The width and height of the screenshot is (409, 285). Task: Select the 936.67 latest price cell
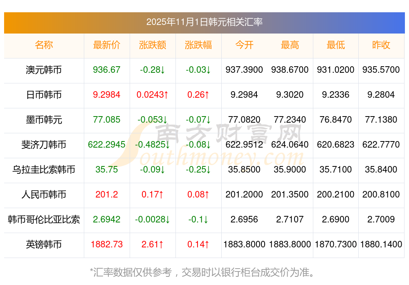pos(106,70)
